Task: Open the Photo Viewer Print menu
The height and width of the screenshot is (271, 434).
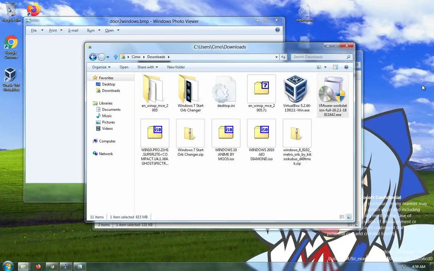Action: pyautogui.click(x=56, y=30)
